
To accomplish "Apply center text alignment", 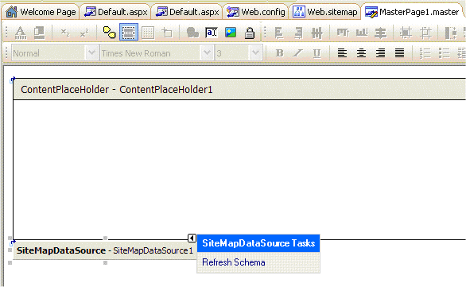I will point(361,53).
